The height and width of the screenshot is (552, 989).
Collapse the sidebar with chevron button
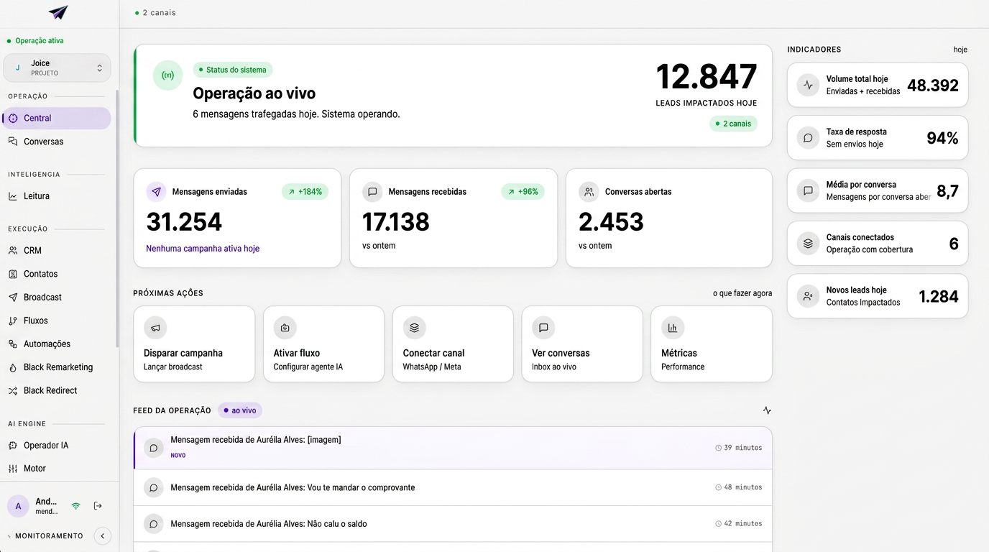click(103, 535)
